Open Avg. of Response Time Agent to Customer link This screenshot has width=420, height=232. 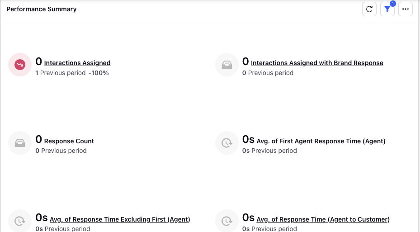(x=323, y=219)
